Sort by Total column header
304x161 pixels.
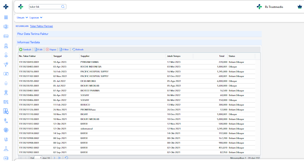point(210,56)
